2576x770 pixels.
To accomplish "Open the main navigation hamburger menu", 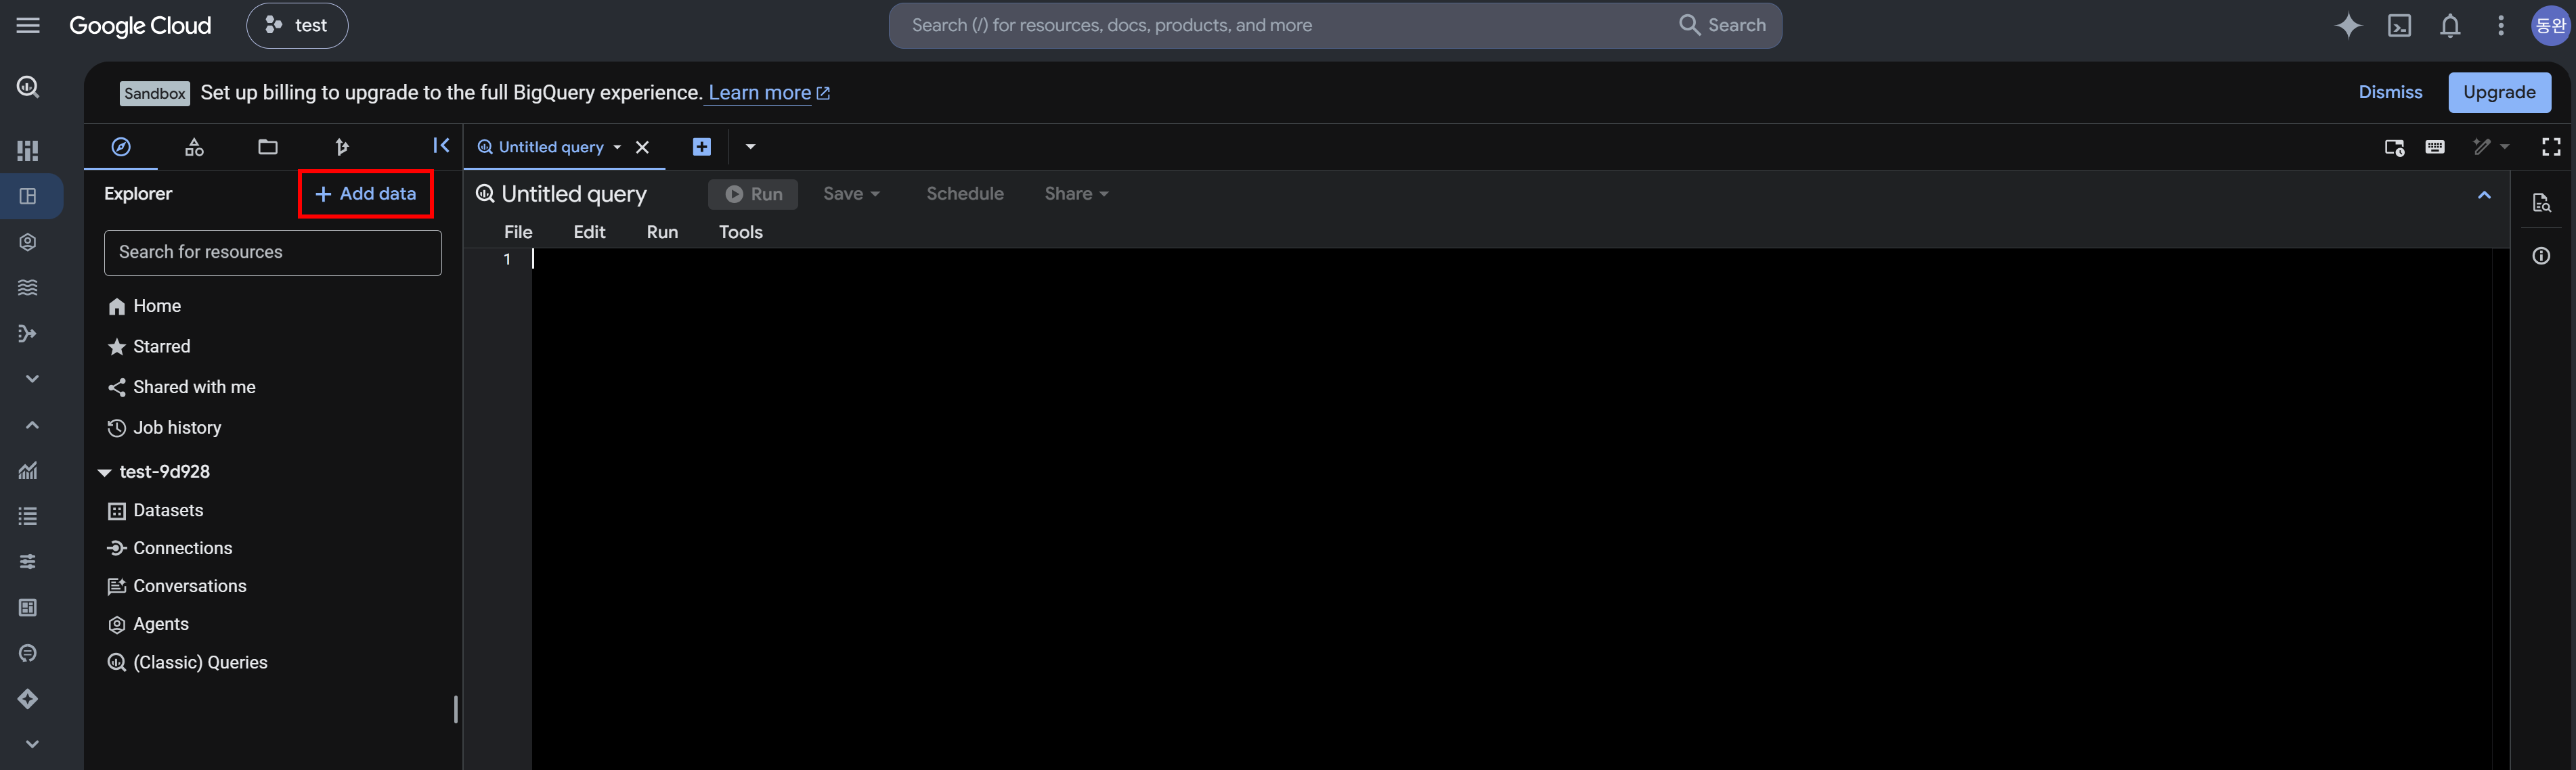I will click(x=28, y=25).
